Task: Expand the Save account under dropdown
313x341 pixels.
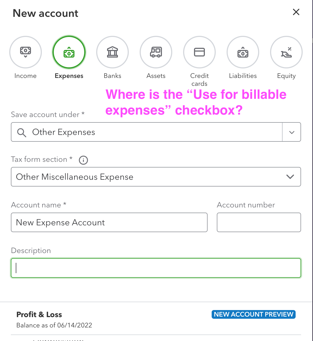Action: coord(292,132)
